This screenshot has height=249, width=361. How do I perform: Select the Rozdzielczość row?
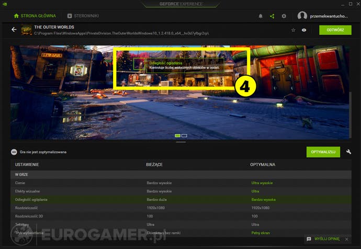(180, 208)
